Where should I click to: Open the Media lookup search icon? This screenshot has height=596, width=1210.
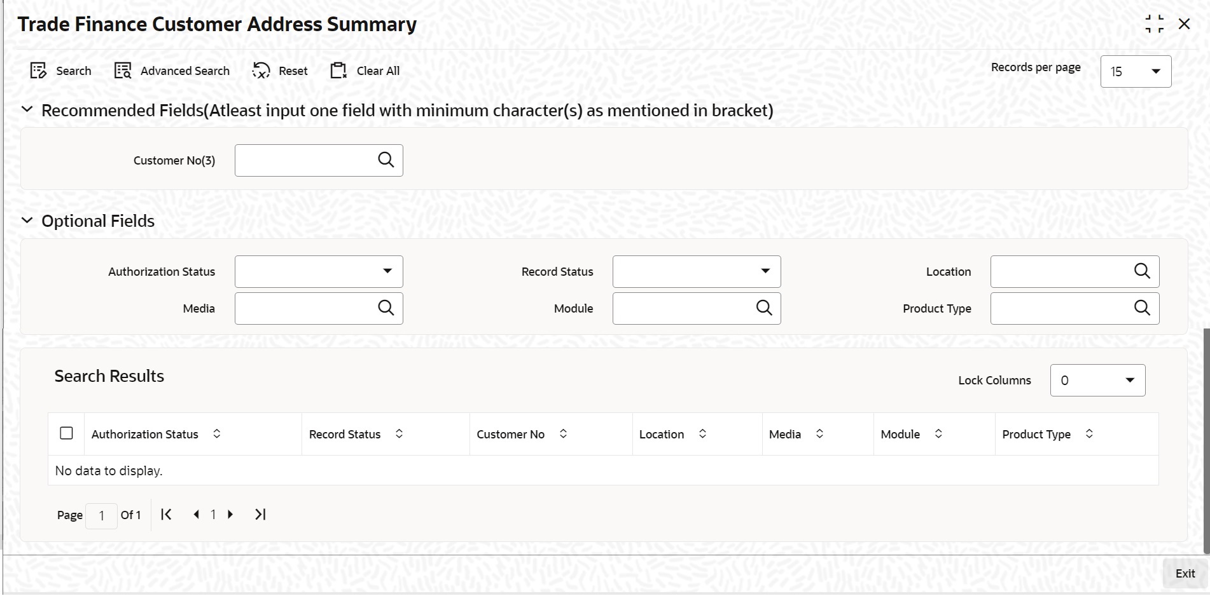pos(386,308)
